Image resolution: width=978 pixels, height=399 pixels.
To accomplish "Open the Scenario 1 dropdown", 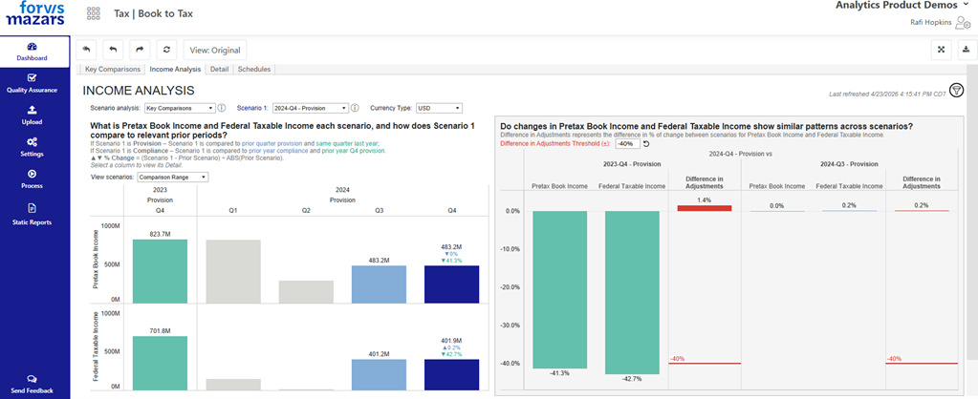I will click(x=311, y=108).
